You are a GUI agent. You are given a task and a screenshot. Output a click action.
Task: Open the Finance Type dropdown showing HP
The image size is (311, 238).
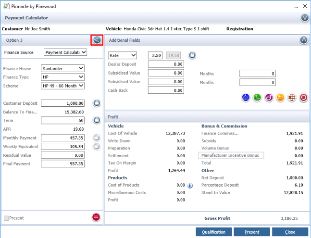(62, 77)
